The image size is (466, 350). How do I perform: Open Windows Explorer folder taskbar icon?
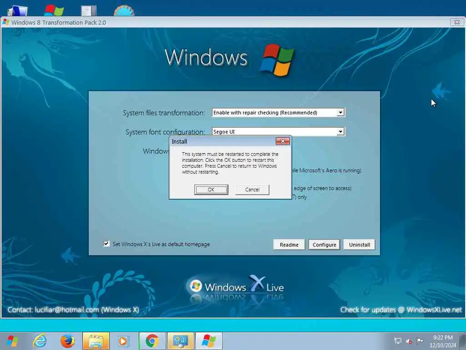coord(96,341)
